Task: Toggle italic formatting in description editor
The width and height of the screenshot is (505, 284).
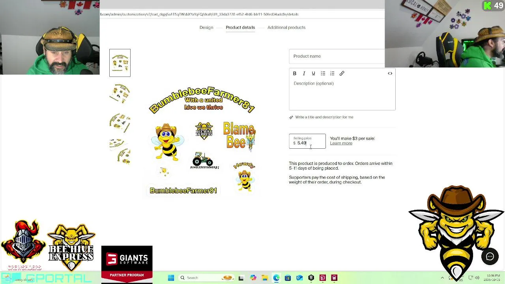Action: pyautogui.click(x=304, y=73)
